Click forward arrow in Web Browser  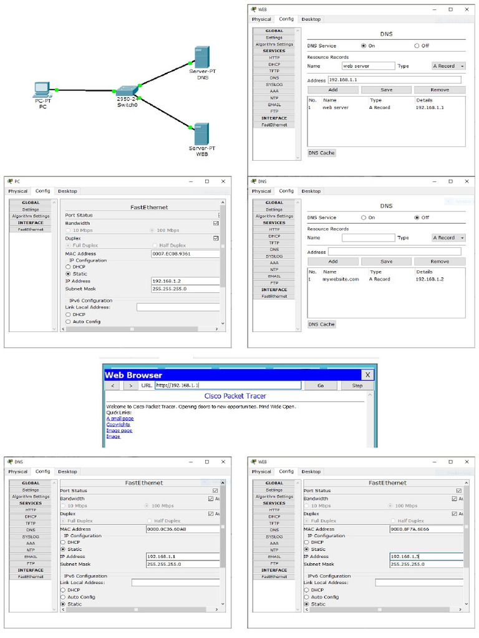click(x=130, y=385)
